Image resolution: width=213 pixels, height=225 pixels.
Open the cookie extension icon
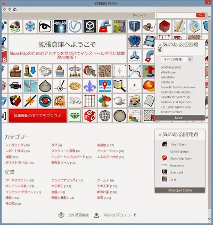click(75, 86)
